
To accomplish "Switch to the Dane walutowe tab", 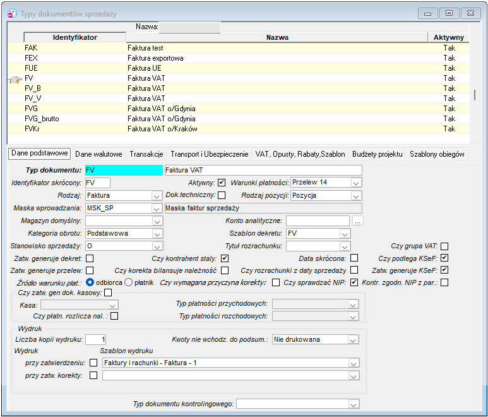I will coord(98,154).
